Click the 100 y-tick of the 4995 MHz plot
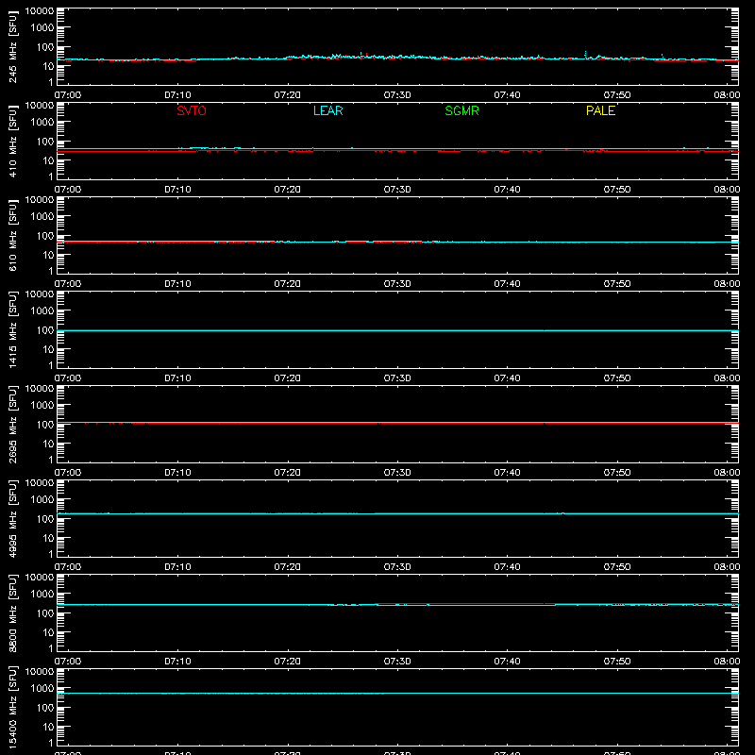Viewport: 755px width, 755px height. [45, 518]
